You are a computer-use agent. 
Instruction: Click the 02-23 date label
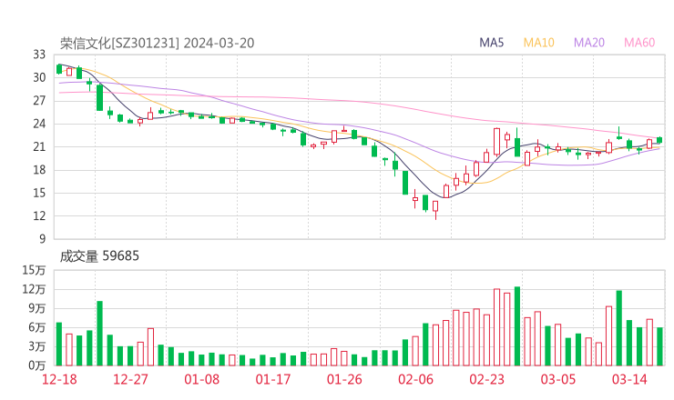[x=486, y=379]
